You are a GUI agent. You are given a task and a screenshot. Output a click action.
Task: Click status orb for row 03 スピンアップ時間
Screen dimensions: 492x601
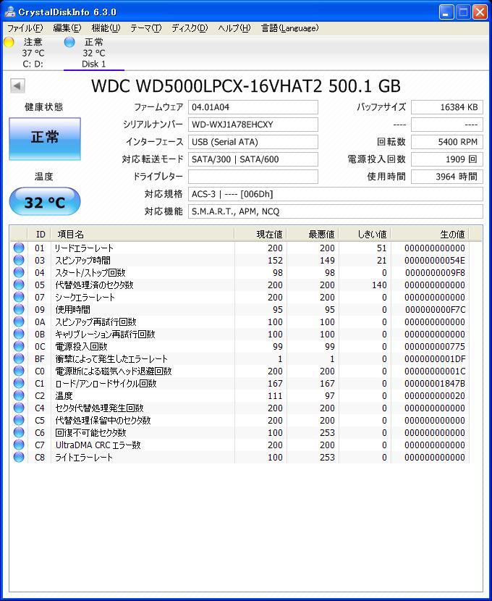pyautogui.click(x=19, y=260)
